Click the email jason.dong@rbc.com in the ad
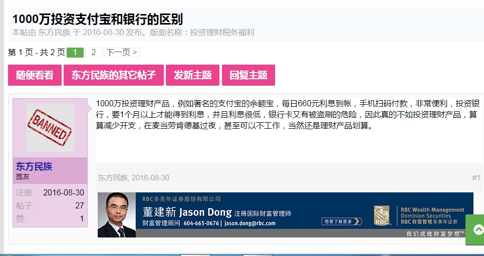 tap(250, 223)
